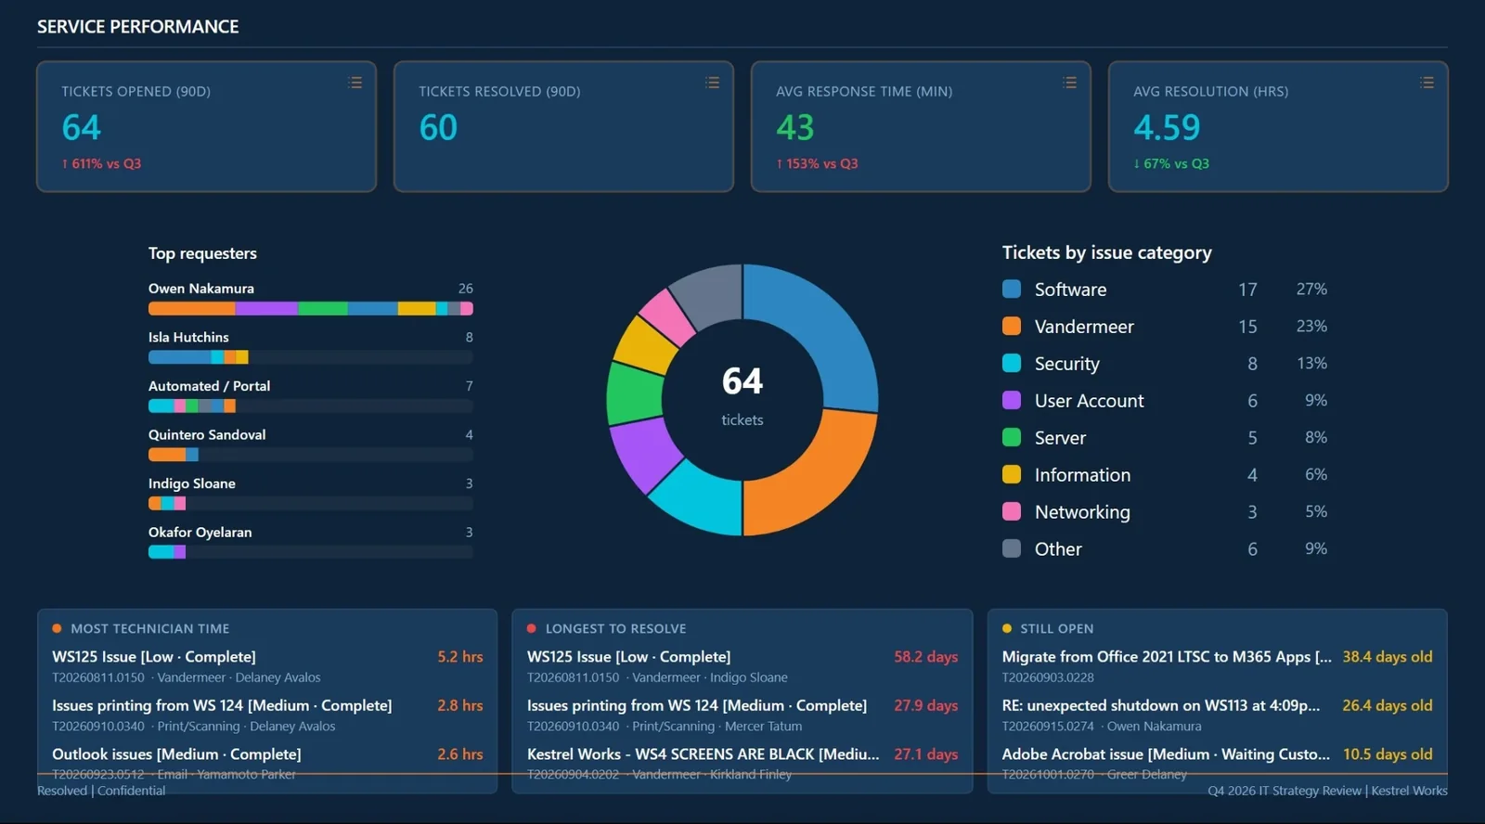Open the Avg Response Time card menu icon
The height and width of the screenshot is (824, 1485).
tap(1070, 83)
